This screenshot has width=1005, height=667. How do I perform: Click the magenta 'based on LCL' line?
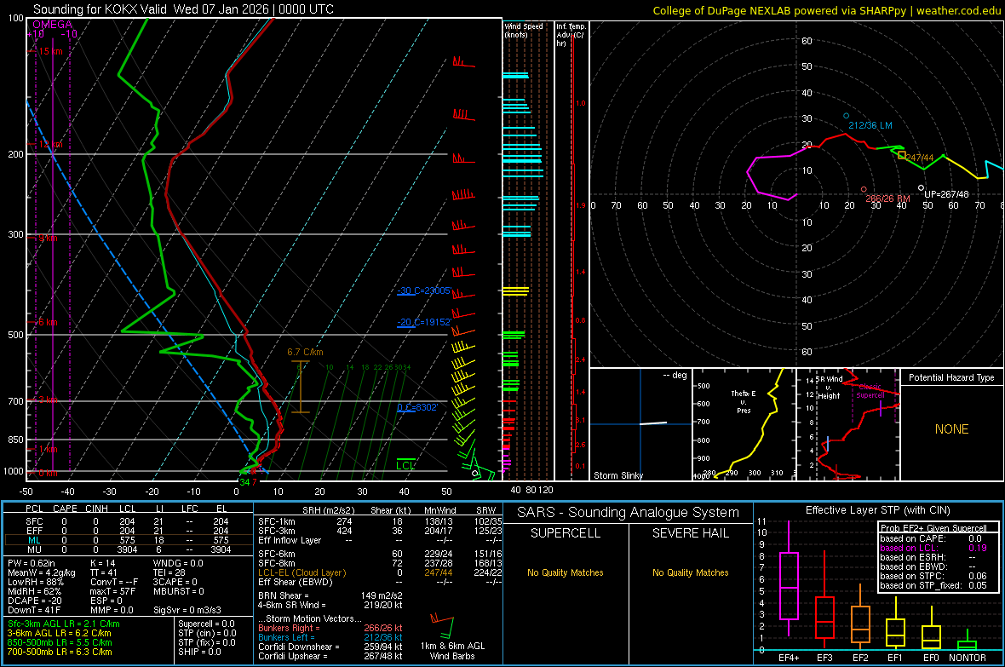click(x=933, y=548)
